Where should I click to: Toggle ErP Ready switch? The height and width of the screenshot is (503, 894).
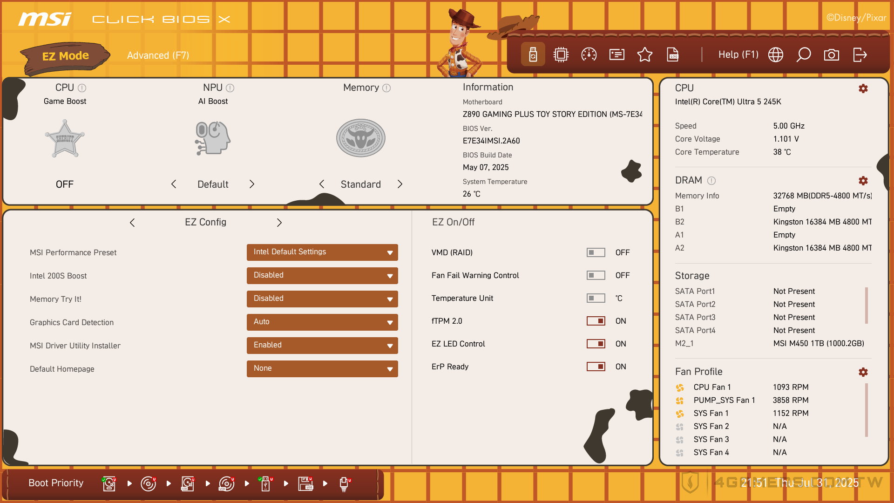click(596, 367)
